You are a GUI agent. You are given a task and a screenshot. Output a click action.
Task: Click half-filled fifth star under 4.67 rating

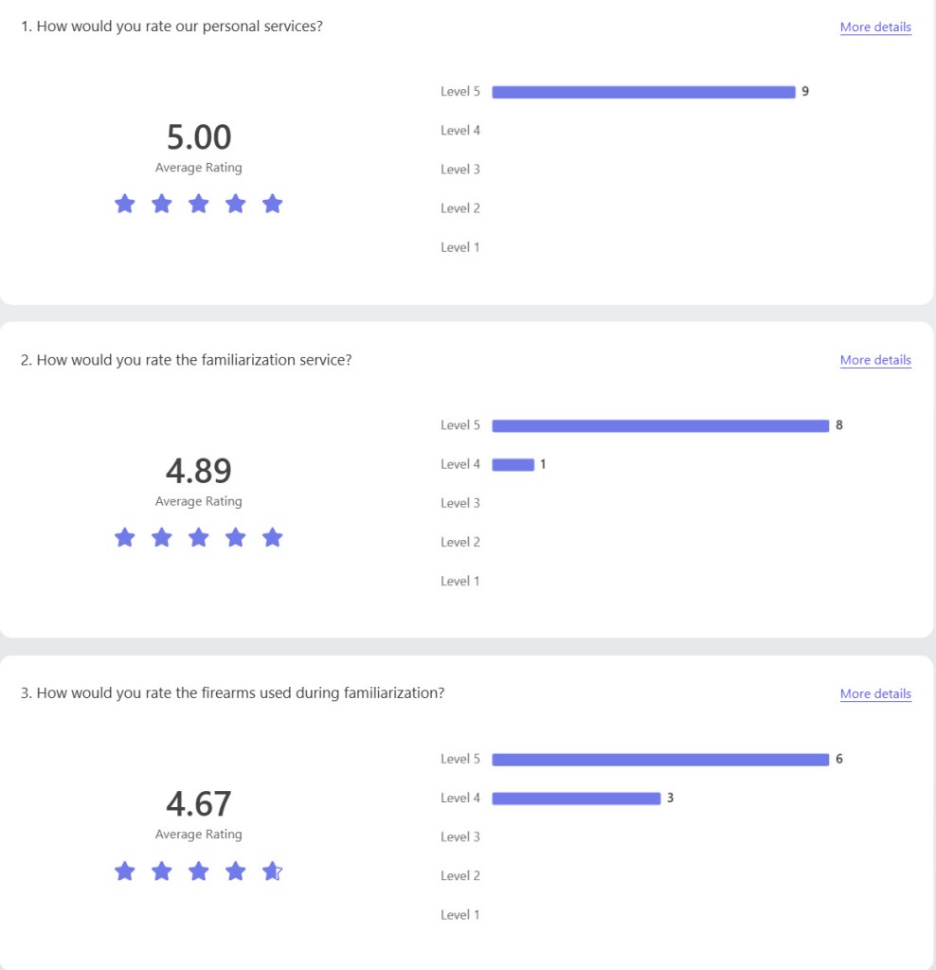tap(273, 871)
